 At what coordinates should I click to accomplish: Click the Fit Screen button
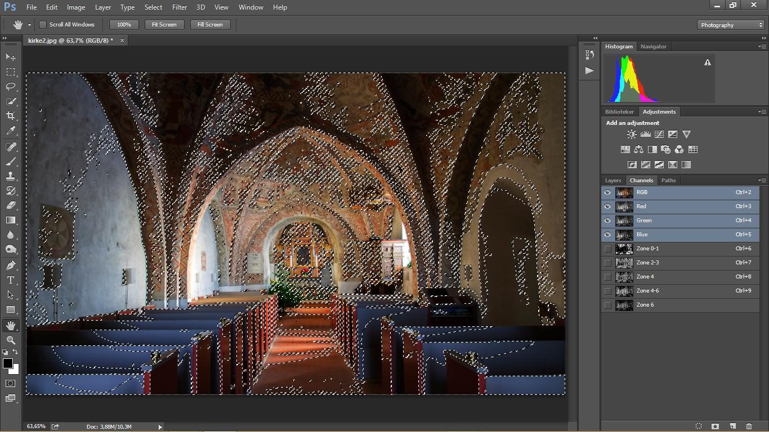coord(164,25)
